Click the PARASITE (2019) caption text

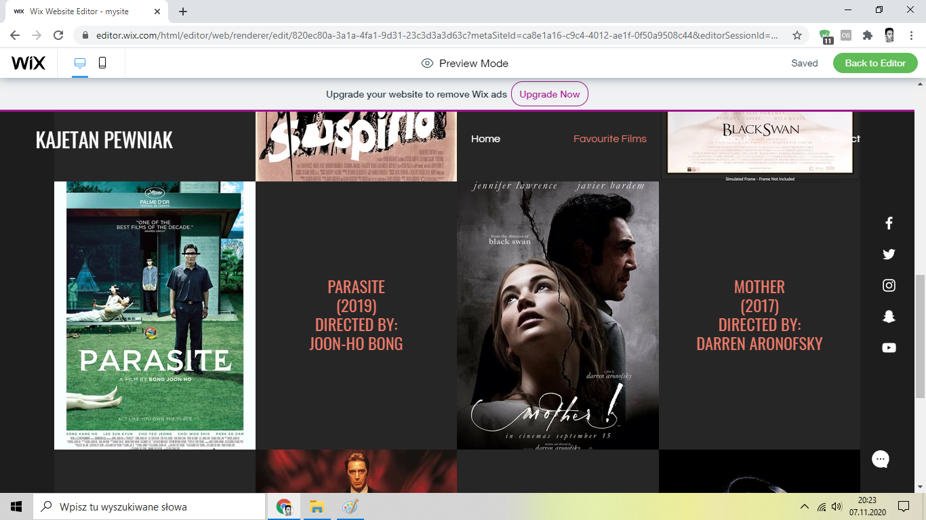tap(356, 316)
